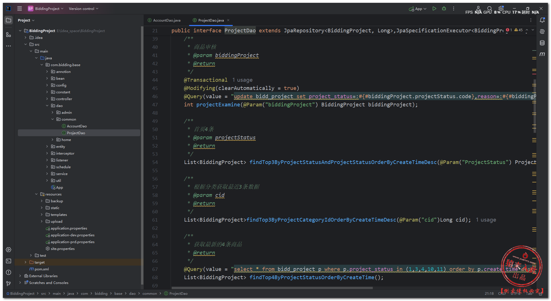Open the Problems tool window icon
551x301 pixels.
pyautogui.click(x=9, y=272)
